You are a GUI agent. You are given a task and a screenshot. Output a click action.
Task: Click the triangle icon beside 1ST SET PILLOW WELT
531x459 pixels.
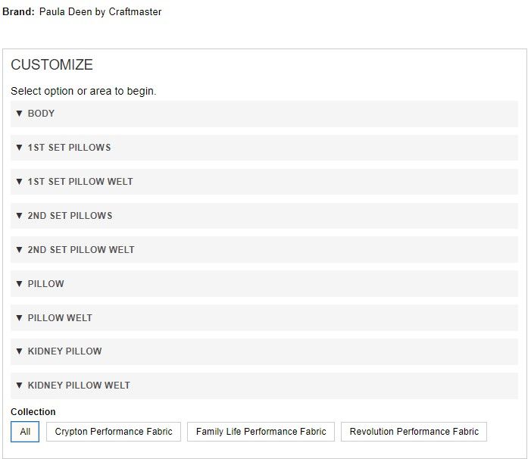pos(20,182)
